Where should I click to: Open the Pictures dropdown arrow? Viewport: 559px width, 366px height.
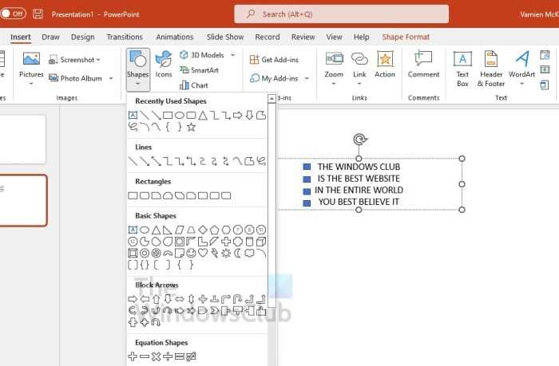[31, 84]
